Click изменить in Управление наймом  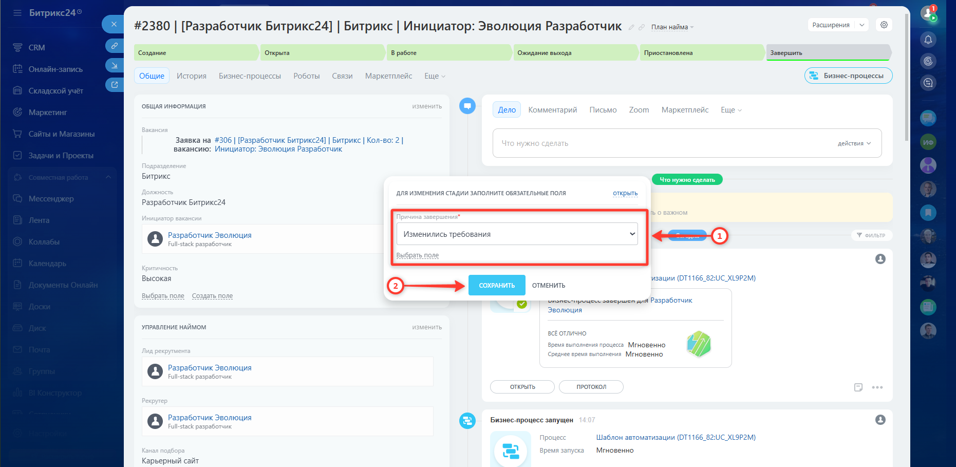(x=427, y=327)
